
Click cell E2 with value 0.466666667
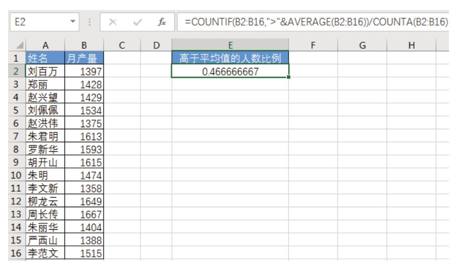tap(230, 71)
